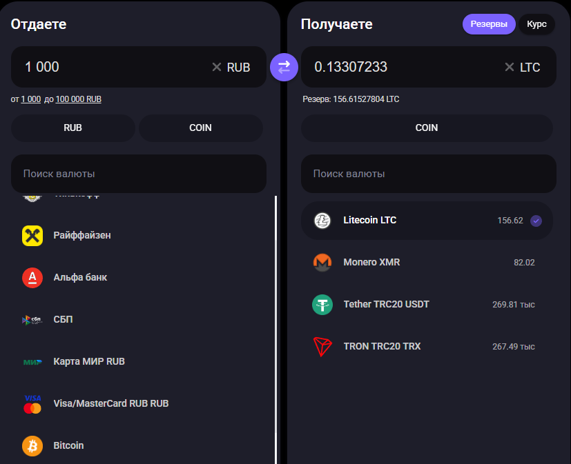Viewport: 571px width, 464px height.
Task: Select the Bitcoin orange icon
Action: click(32, 446)
